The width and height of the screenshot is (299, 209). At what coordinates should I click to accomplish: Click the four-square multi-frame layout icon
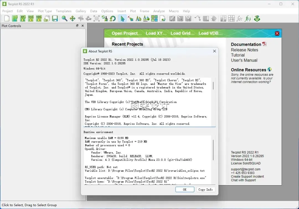154,19
